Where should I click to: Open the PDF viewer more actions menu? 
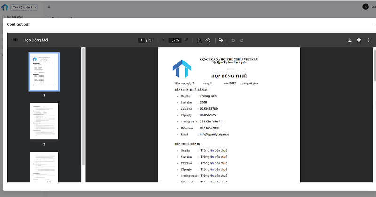(x=368, y=40)
